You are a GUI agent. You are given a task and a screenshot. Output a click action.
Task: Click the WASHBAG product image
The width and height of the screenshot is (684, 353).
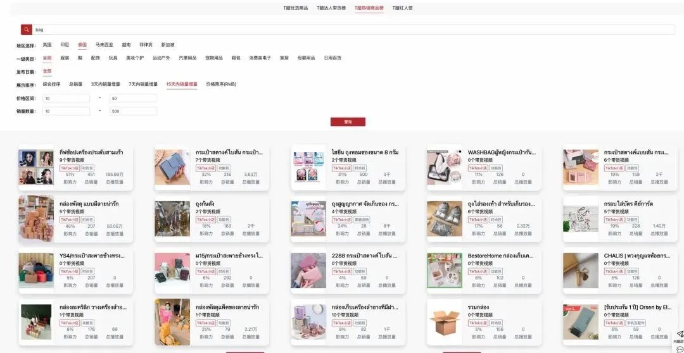[x=444, y=167]
